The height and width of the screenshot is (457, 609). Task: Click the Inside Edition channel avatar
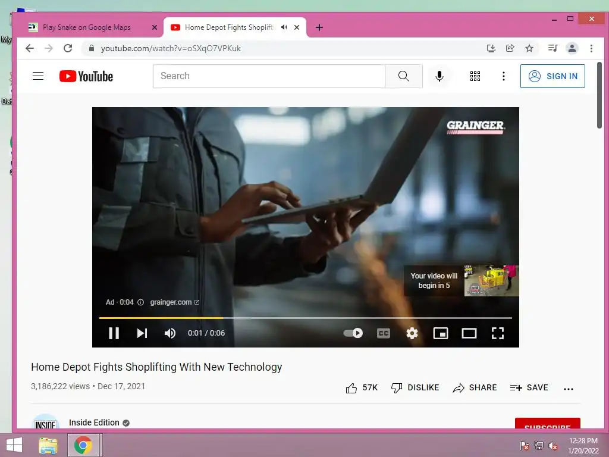coord(45,422)
